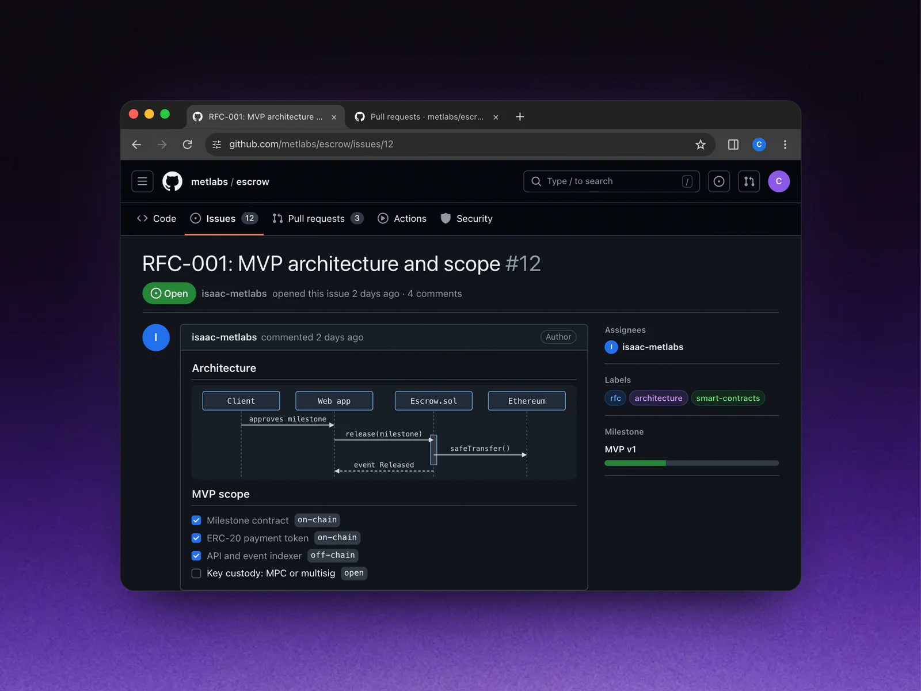Click isaac-metlabs blue avatar beside comment
The image size is (921, 691).
(x=156, y=337)
